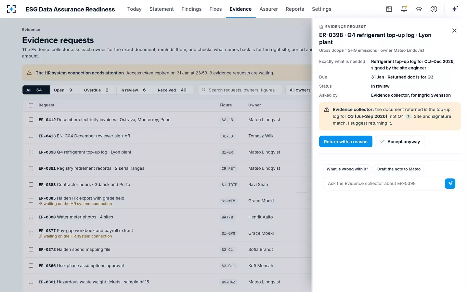Filter by Overdue requests
This screenshot has height=292, width=468.
[x=98, y=90]
